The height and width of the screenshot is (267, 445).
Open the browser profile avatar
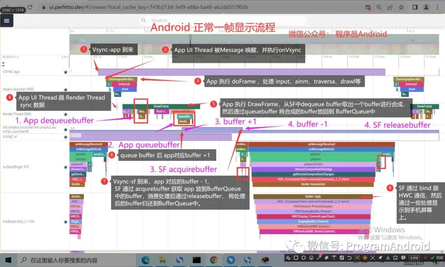coord(426,7)
